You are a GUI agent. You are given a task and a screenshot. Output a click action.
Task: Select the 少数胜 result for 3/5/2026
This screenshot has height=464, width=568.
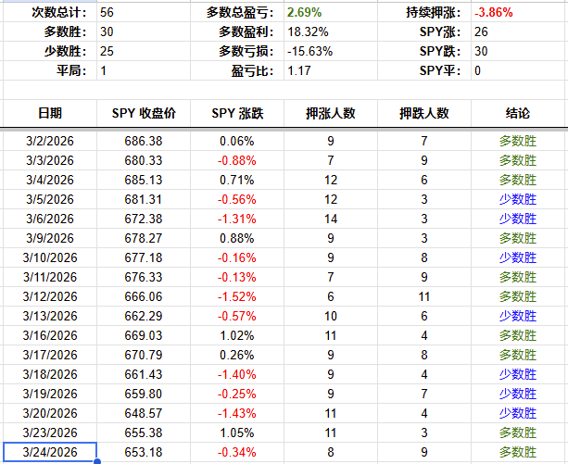(518, 199)
